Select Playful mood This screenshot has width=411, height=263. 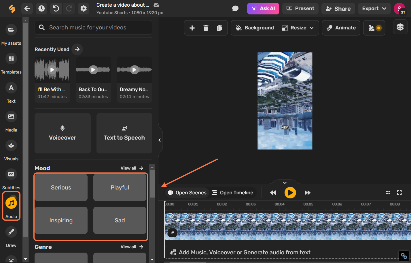(x=120, y=187)
